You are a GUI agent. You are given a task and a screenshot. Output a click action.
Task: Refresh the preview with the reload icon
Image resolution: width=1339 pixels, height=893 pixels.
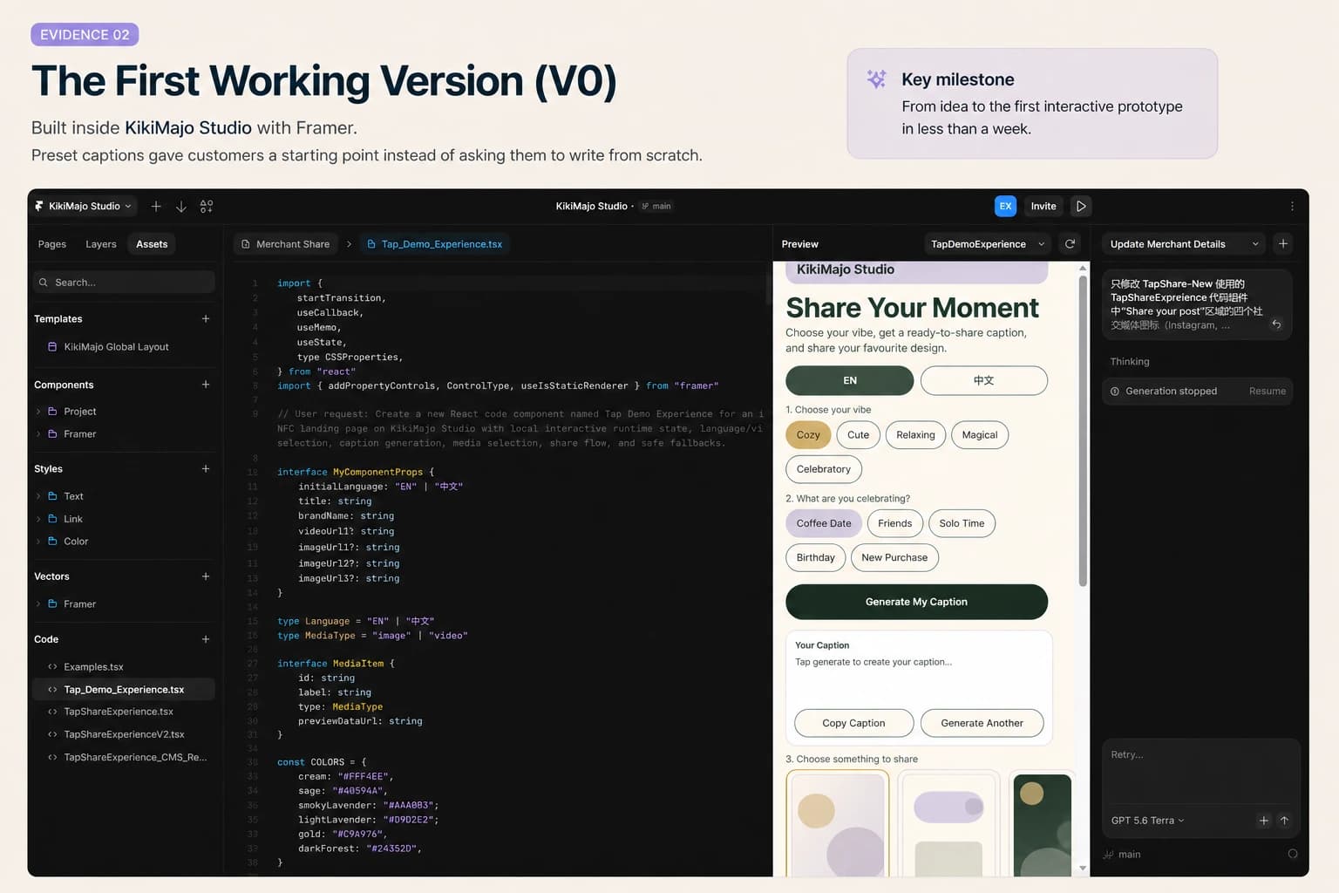pyautogui.click(x=1070, y=244)
